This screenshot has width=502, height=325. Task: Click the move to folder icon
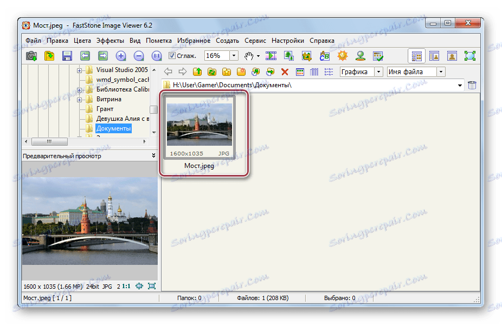pyautogui.click(x=270, y=71)
